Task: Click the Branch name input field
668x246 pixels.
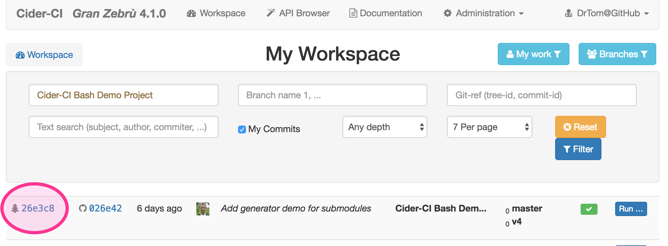Action: pos(333,95)
